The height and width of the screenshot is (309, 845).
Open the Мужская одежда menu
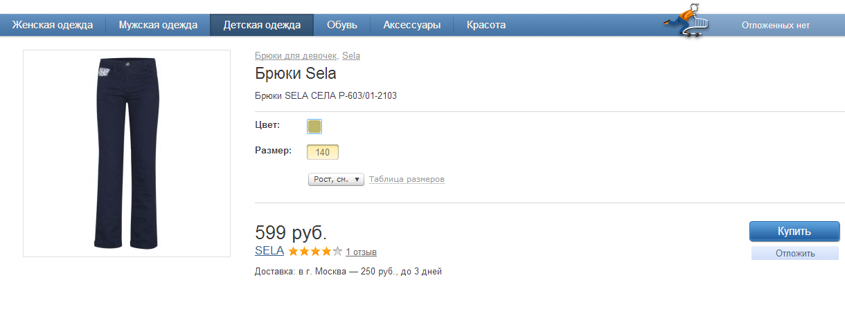pos(158,25)
